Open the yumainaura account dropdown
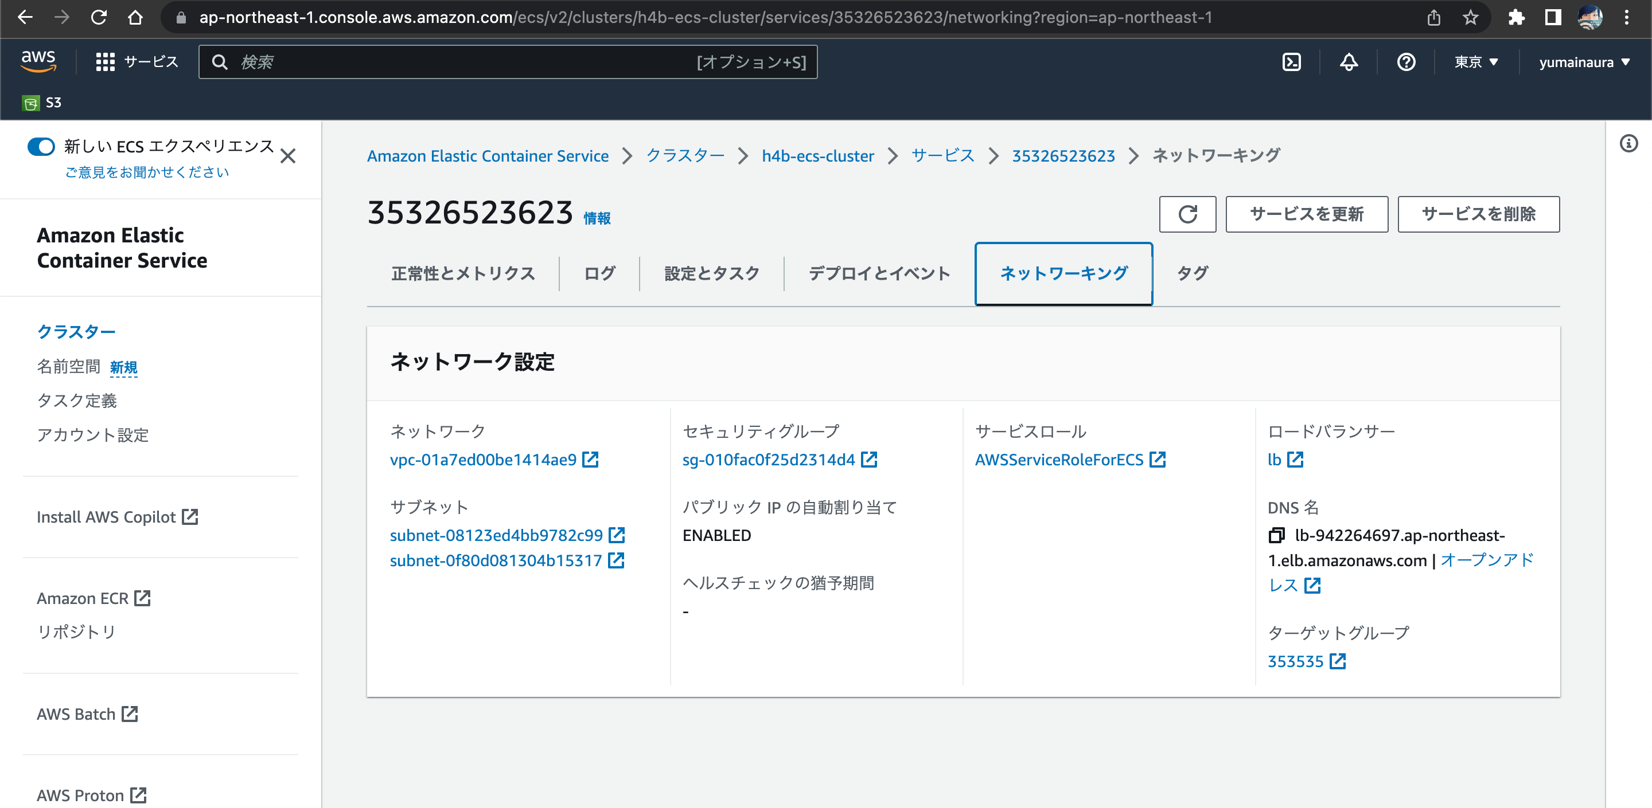 click(x=1584, y=62)
